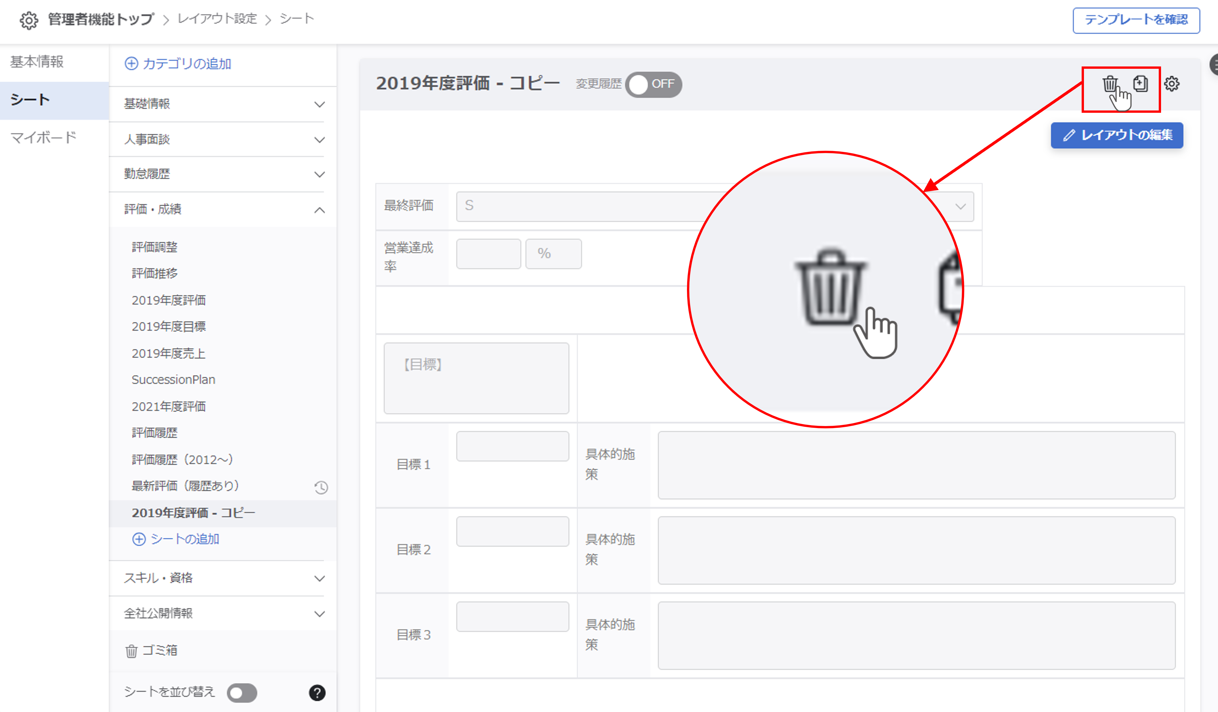Viewport: 1218px width, 712px height.
Task: Enable the シートを並び替え toggle
Action: (x=242, y=693)
